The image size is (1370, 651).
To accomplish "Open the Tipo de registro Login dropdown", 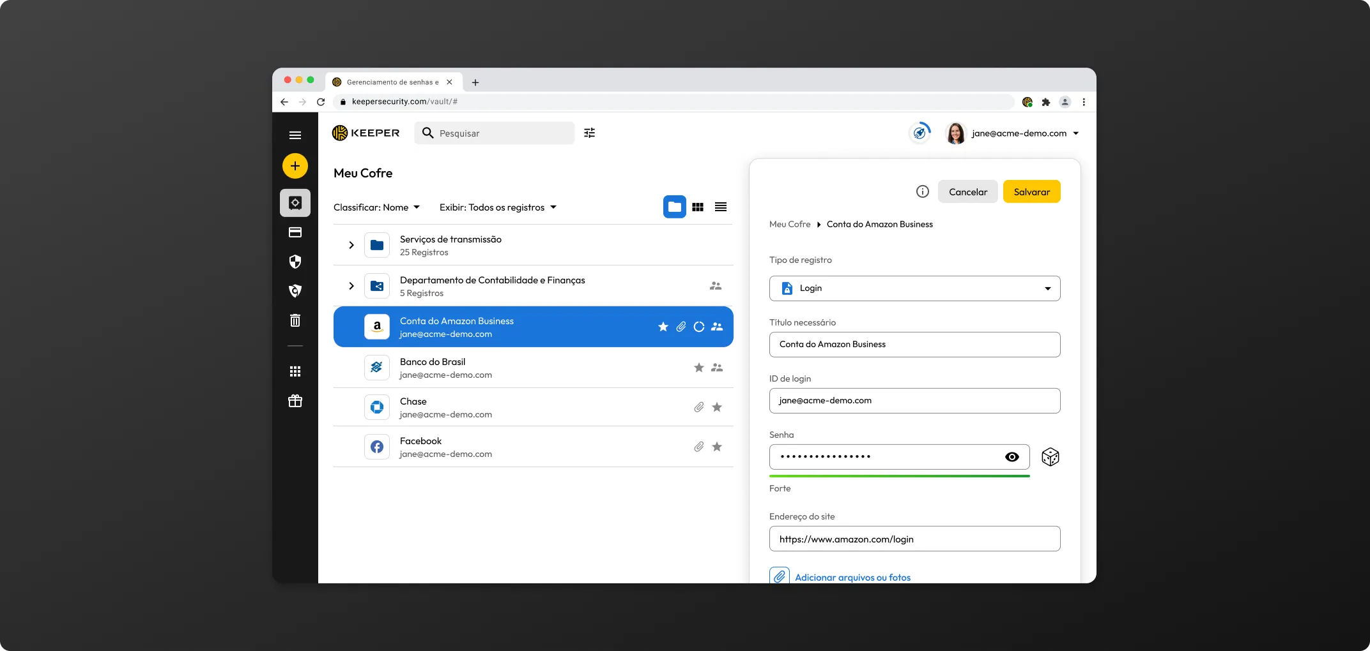I will (x=915, y=288).
